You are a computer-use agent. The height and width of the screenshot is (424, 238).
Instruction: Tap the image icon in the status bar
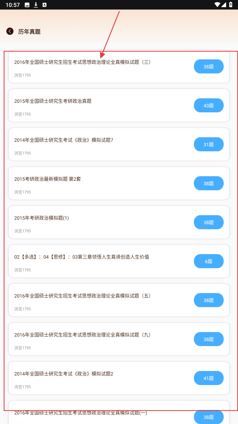click(27, 5)
